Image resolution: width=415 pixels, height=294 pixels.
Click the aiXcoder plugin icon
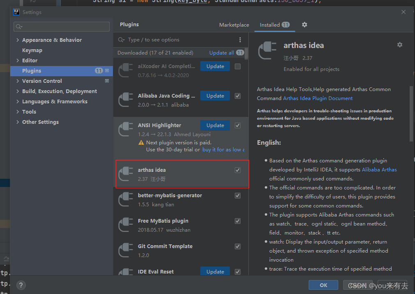[126, 70]
